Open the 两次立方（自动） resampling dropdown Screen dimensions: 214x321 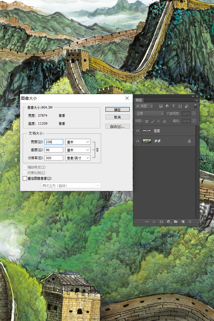tap(71, 185)
